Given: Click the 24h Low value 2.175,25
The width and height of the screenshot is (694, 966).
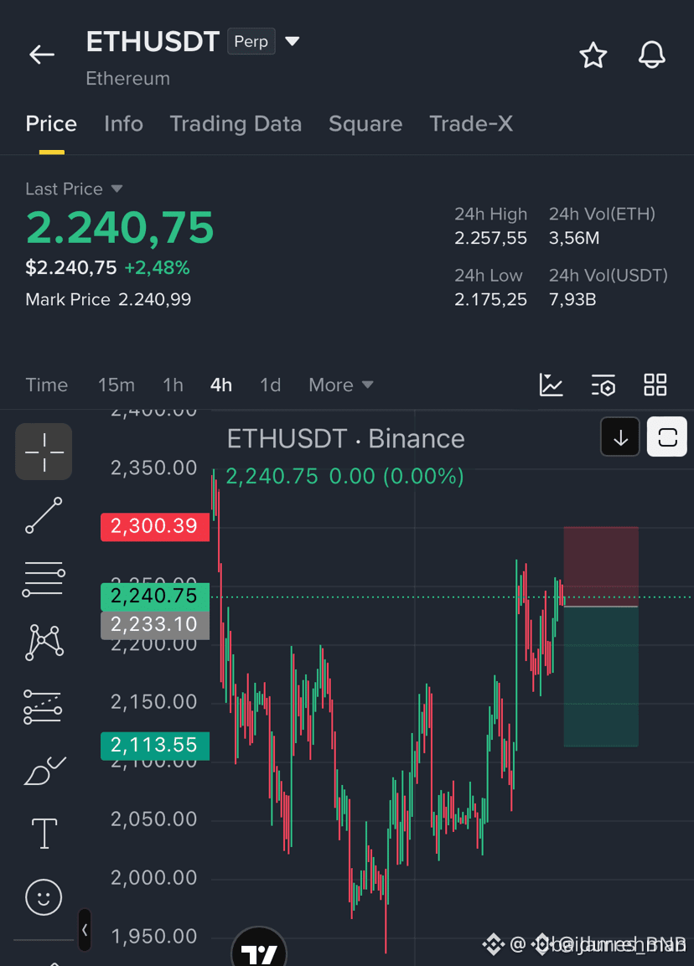Looking at the screenshot, I should [490, 299].
